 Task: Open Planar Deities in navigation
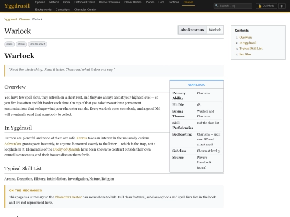pyautogui.click(x=133, y=2)
